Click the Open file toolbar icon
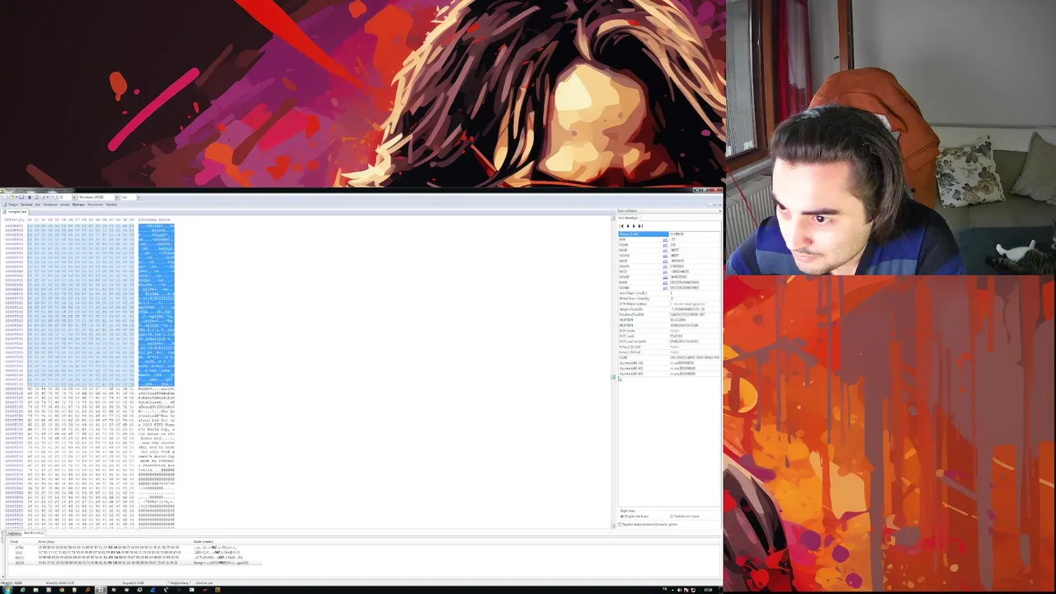1056x594 pixels. [12, 197]
